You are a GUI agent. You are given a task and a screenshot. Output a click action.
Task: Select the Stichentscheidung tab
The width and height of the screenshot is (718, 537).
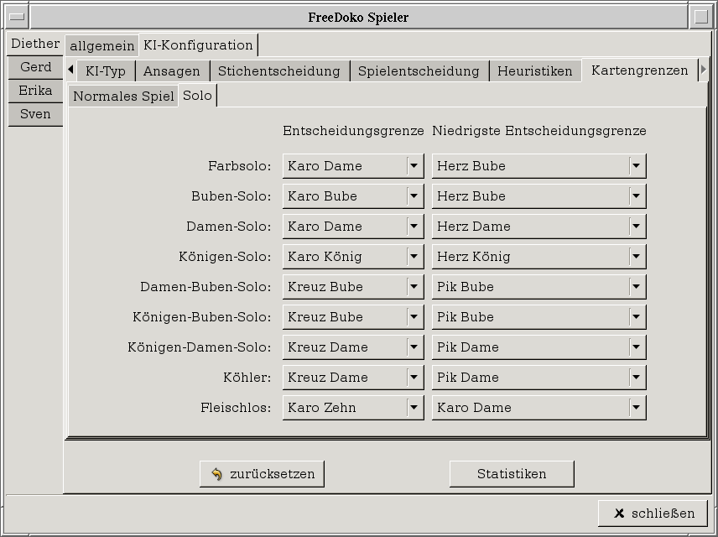(279, 71)
